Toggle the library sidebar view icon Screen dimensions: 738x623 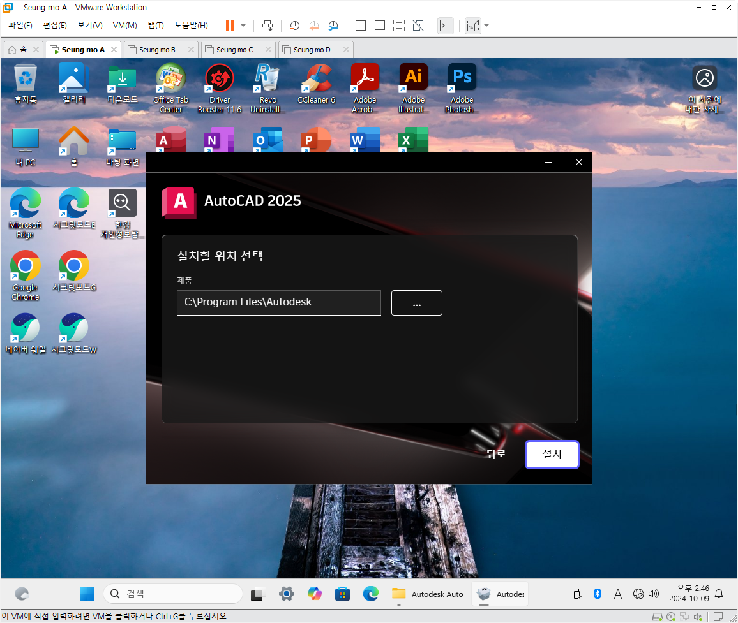pos(361,26)
